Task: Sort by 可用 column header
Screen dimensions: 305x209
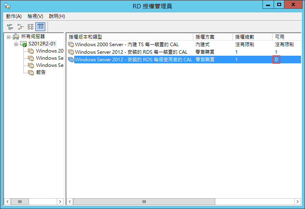Action: [287, 37]
